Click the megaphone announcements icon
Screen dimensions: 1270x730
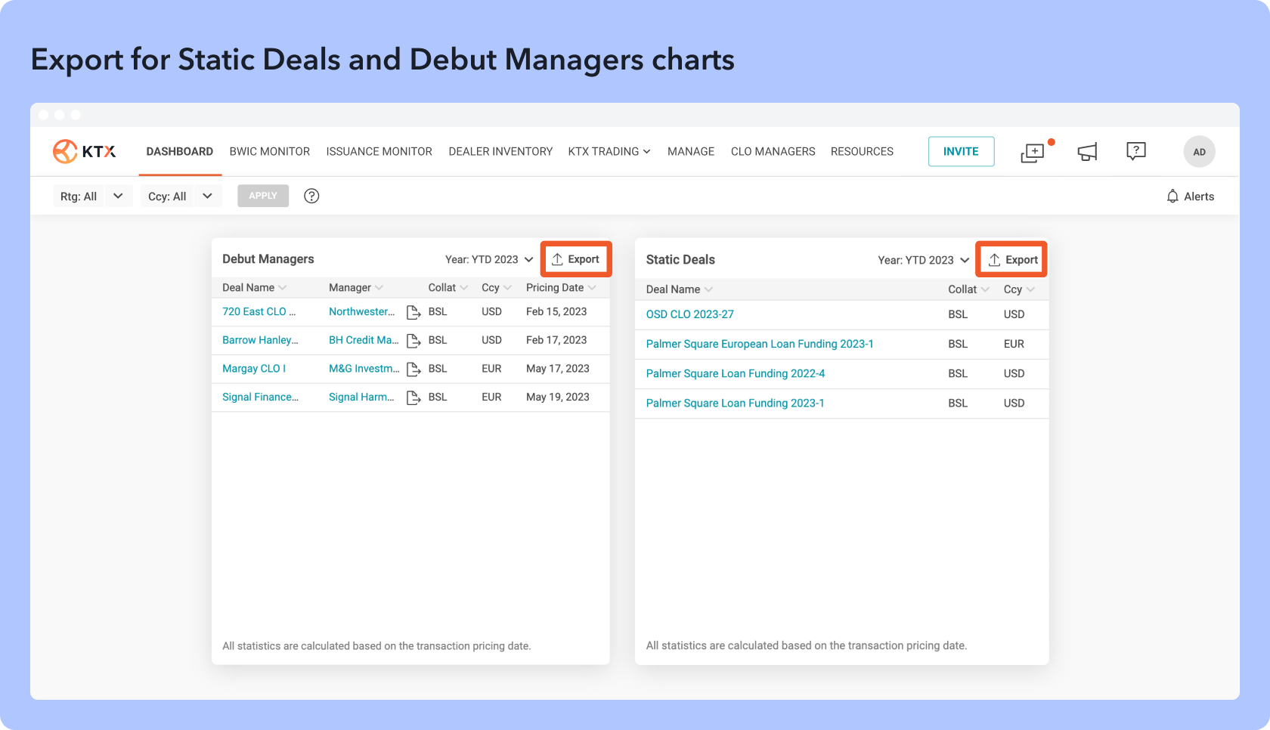coord(1087,153)
